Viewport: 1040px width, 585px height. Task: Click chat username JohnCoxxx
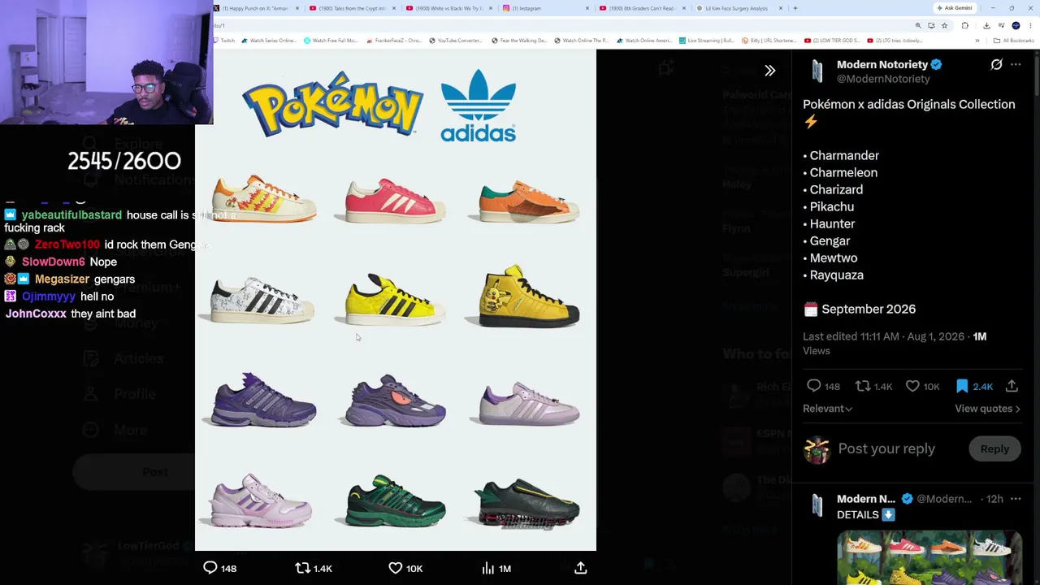(37, 314)
